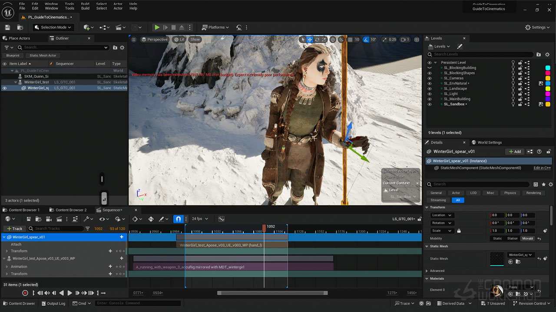Click the green Play level button

pyautogui.click(x=157, y=27)
